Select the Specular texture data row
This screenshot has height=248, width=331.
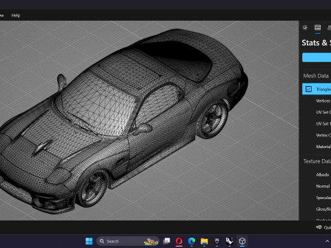pos(323,198)
